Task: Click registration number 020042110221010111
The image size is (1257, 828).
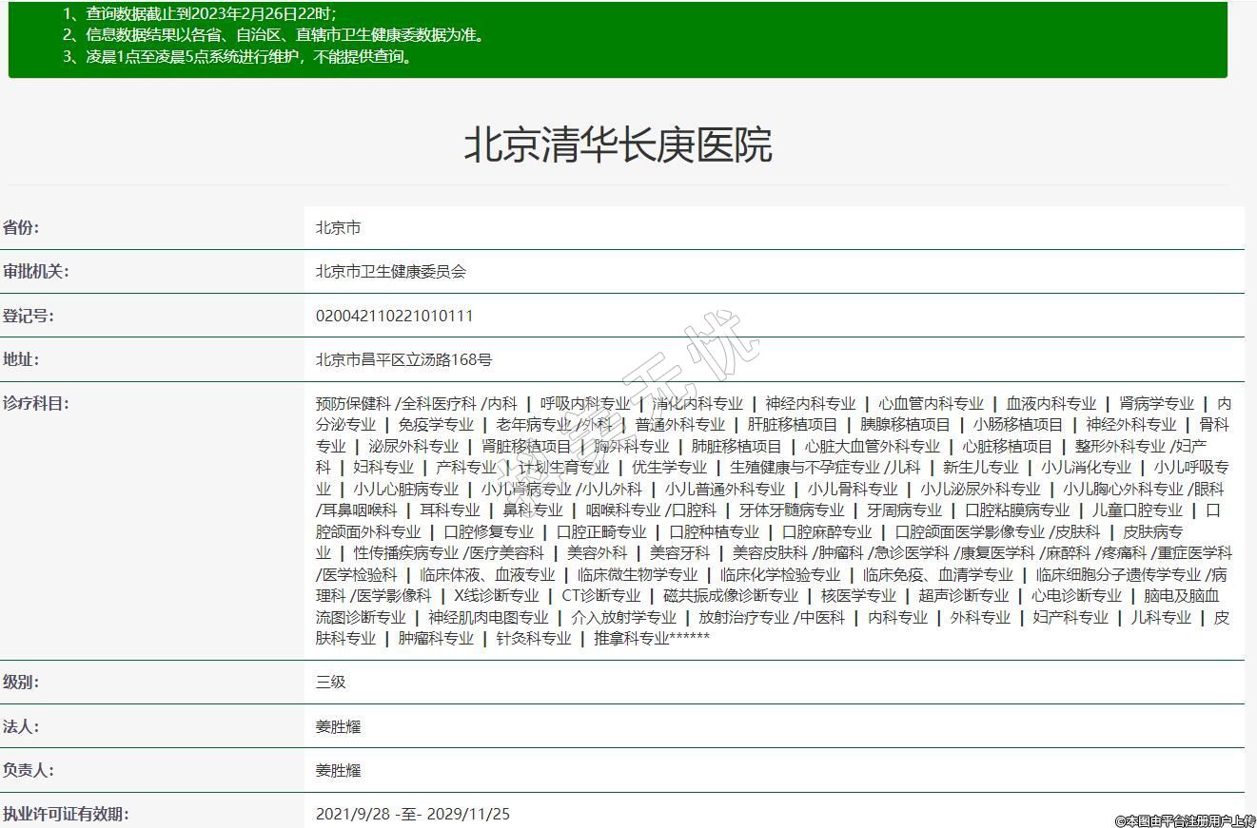Action: coord(394,316)
